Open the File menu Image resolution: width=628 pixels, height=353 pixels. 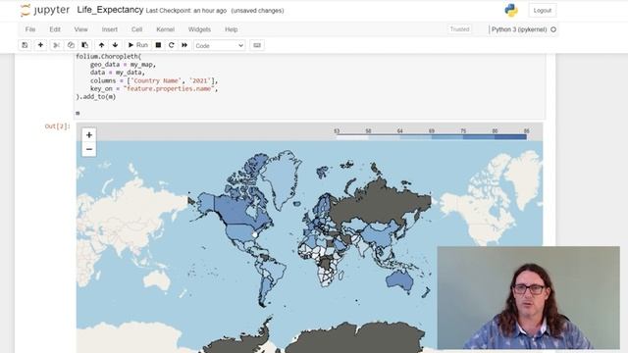30,29
